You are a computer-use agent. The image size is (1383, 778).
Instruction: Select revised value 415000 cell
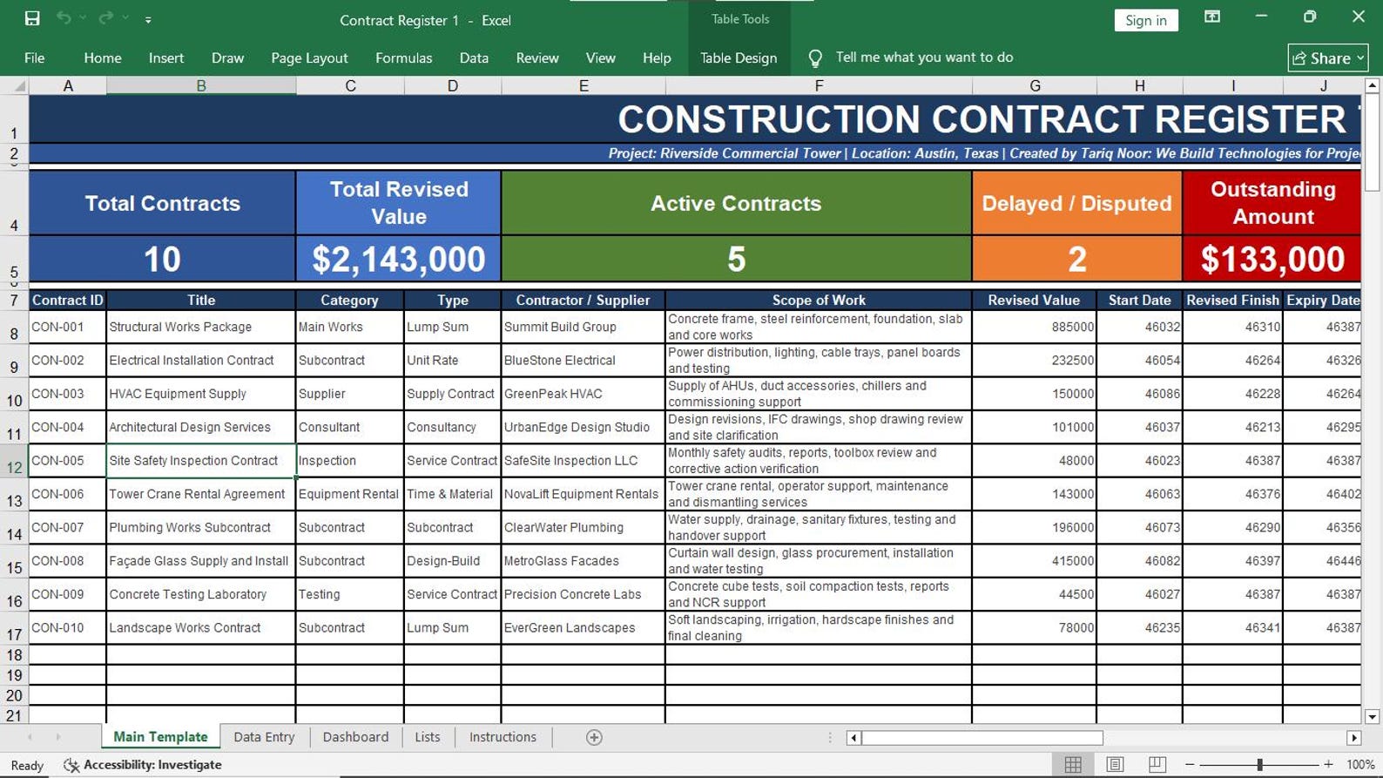point(1034,561)
